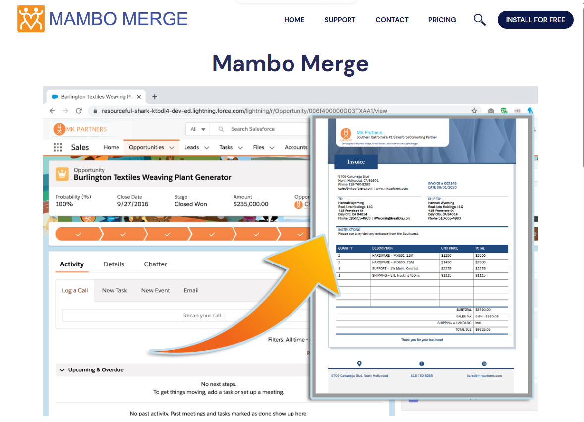The height and width of the screenshot is (422, 584).
Task: Click the phone icon on invoice footer
Action: coord(421,363)
